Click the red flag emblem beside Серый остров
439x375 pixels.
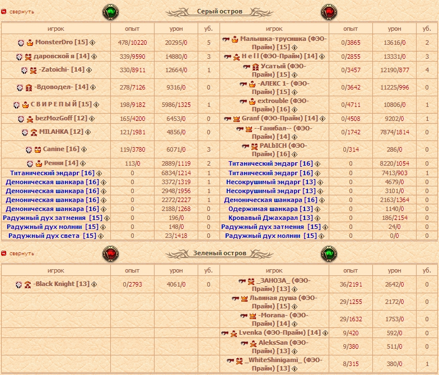329,12
